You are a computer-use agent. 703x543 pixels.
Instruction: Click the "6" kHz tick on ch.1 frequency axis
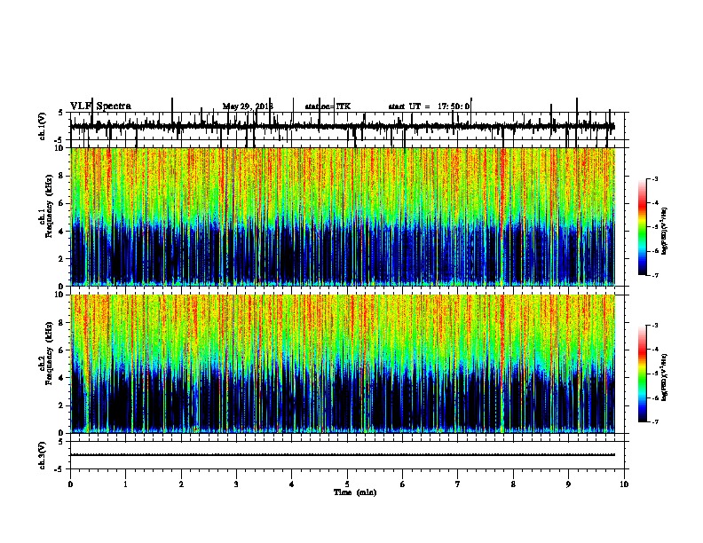click(62, 203)
